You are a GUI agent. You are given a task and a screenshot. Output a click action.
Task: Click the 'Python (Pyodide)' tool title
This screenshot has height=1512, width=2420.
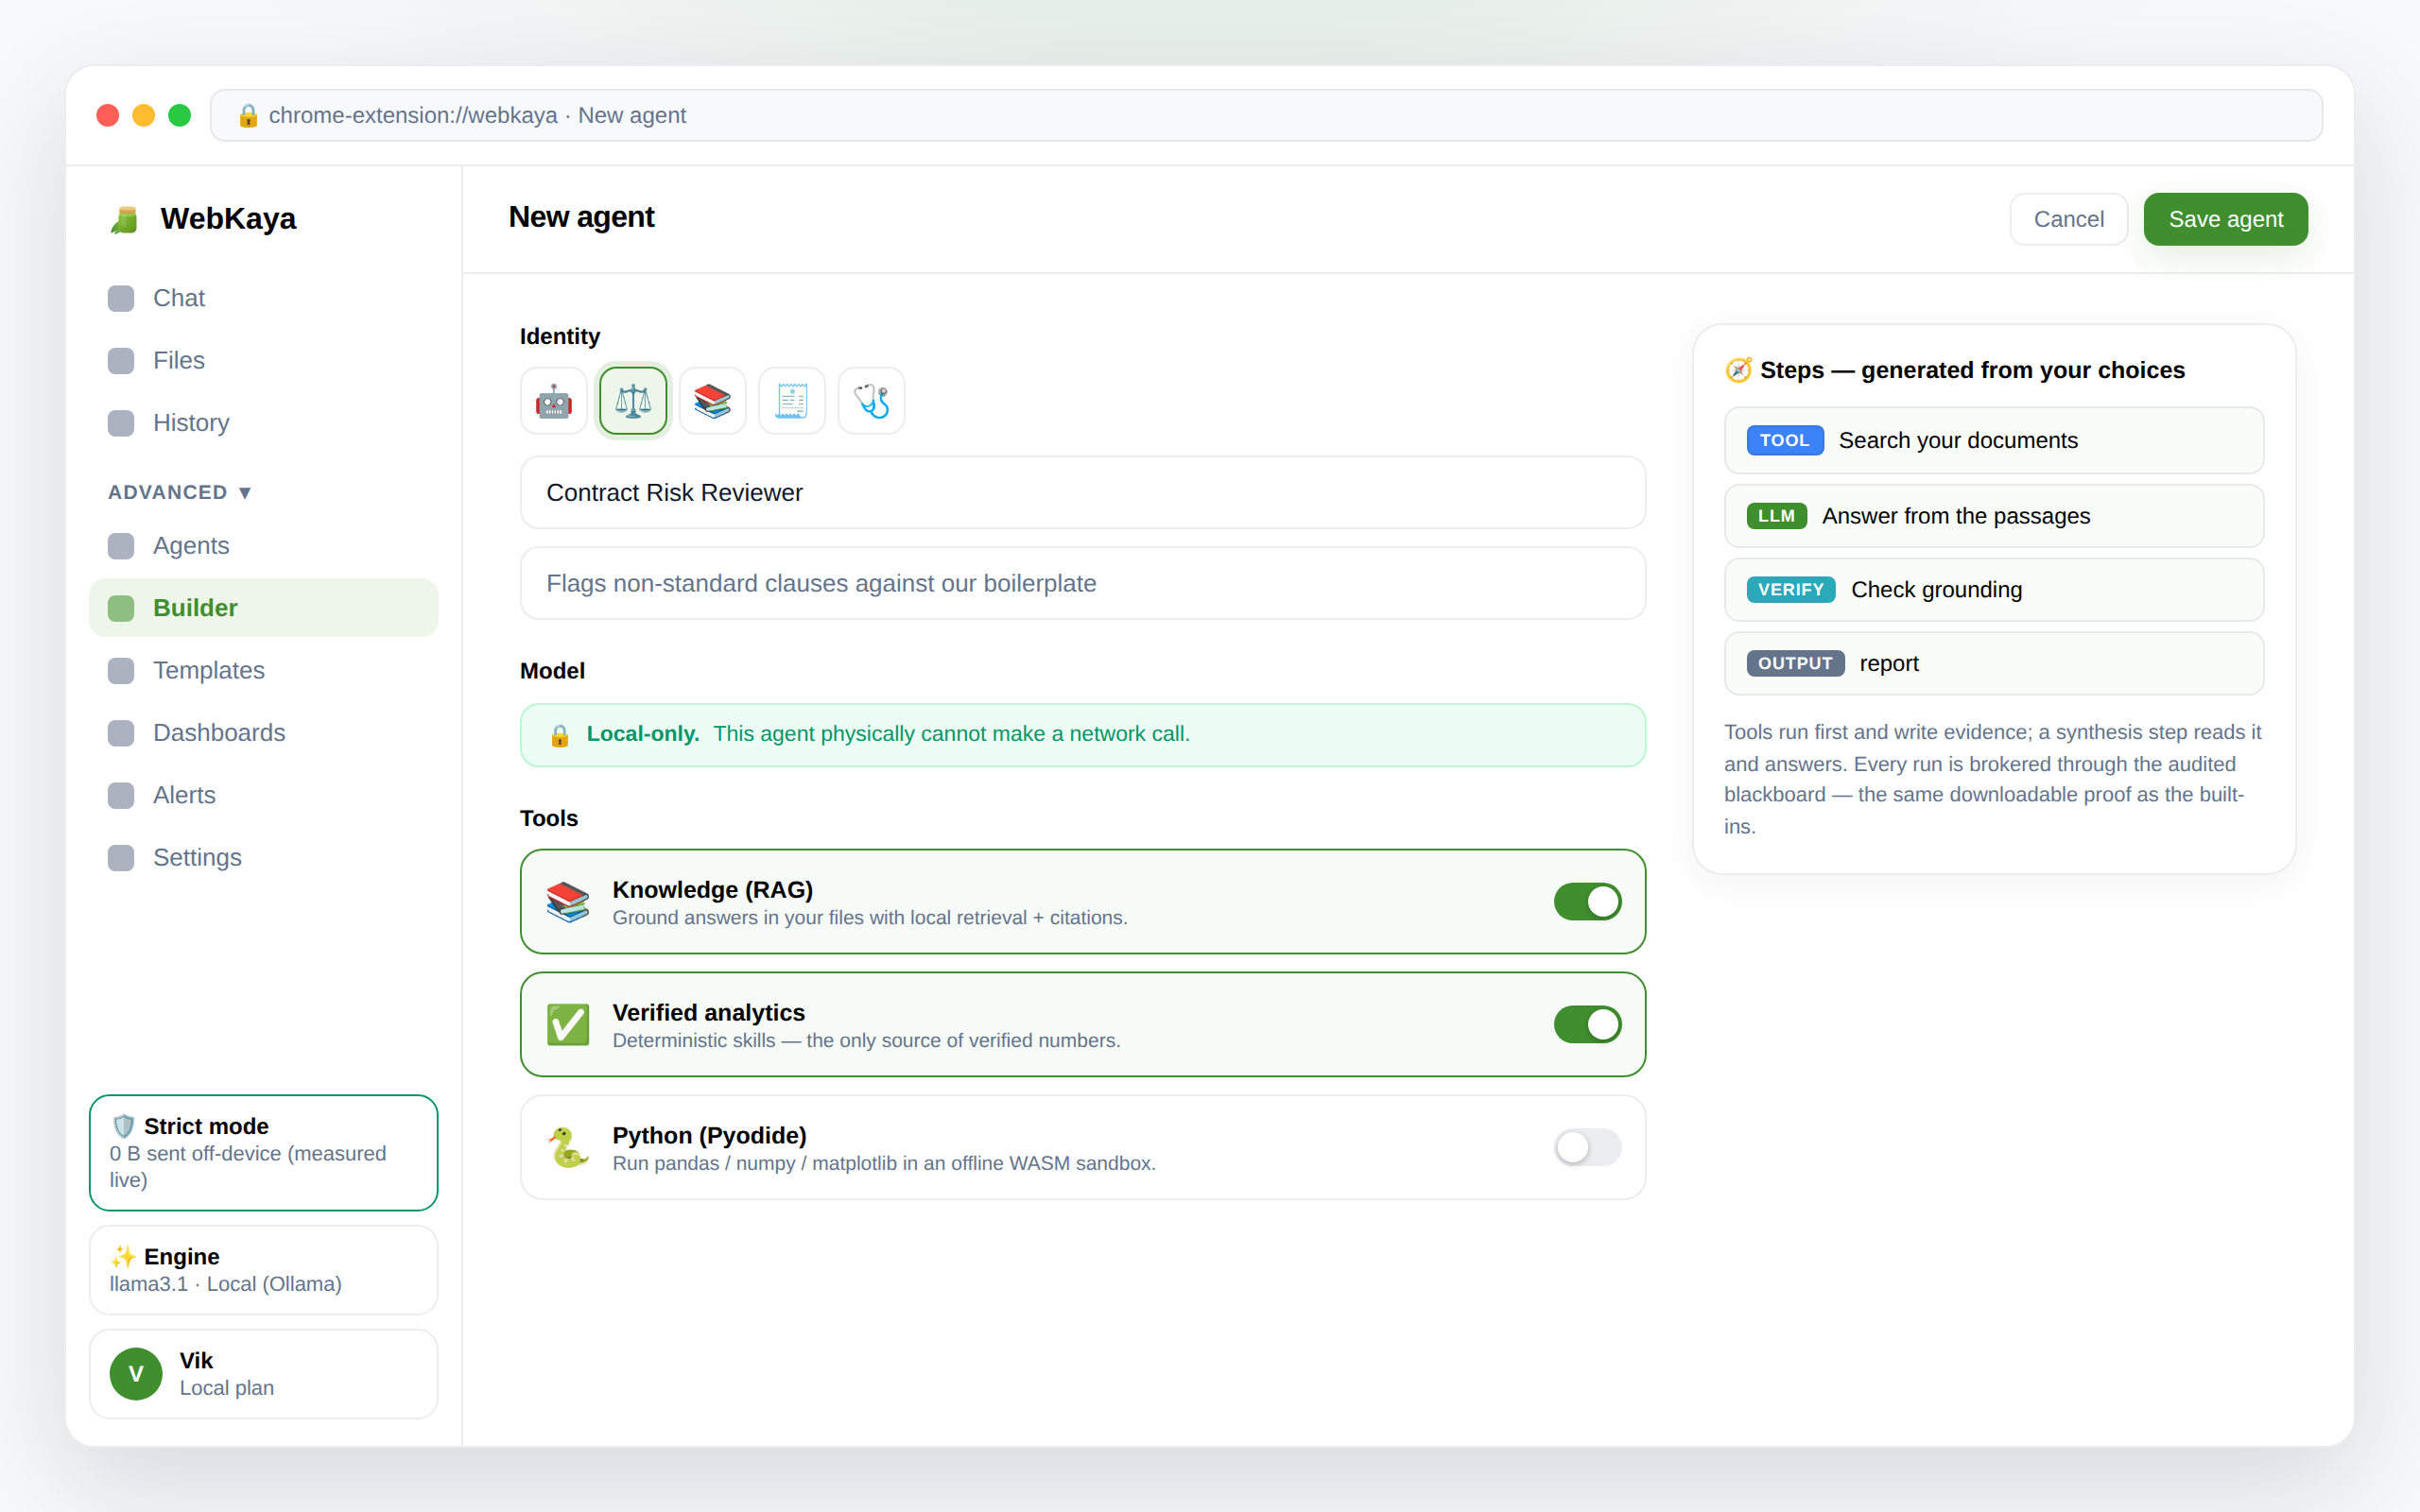pos(710,1136)
